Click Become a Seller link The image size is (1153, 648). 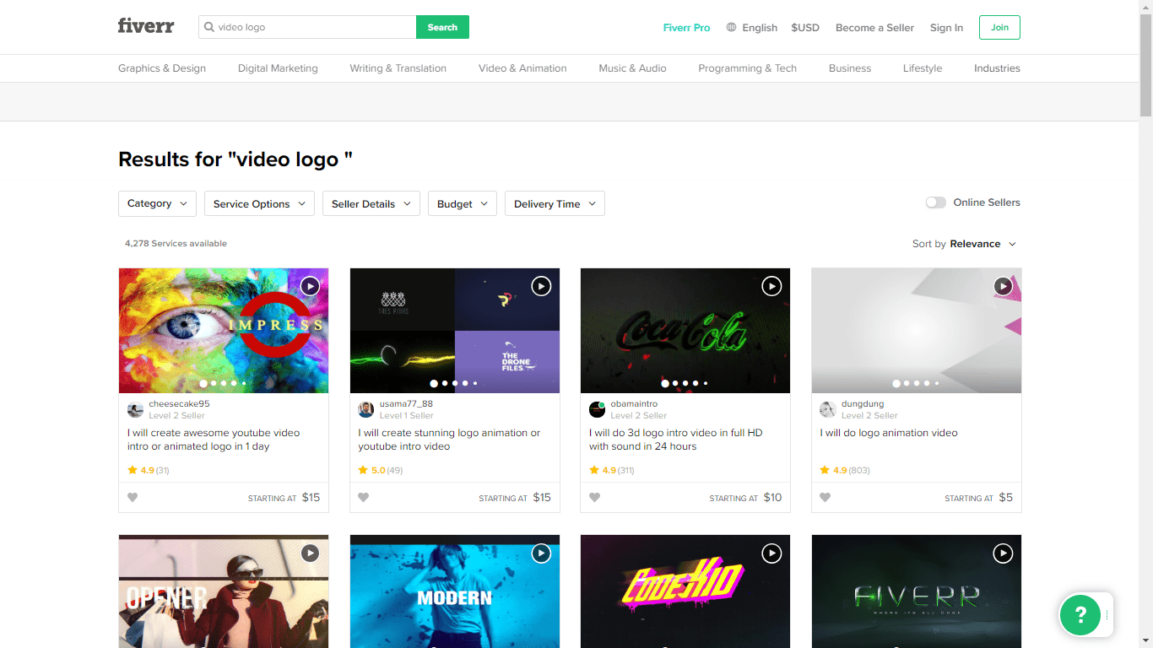(874, 27)
